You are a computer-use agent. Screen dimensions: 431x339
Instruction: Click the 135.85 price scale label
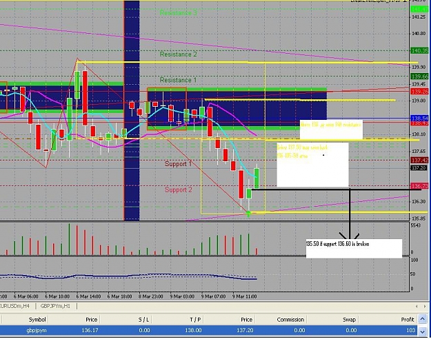(x=419, y=218)
